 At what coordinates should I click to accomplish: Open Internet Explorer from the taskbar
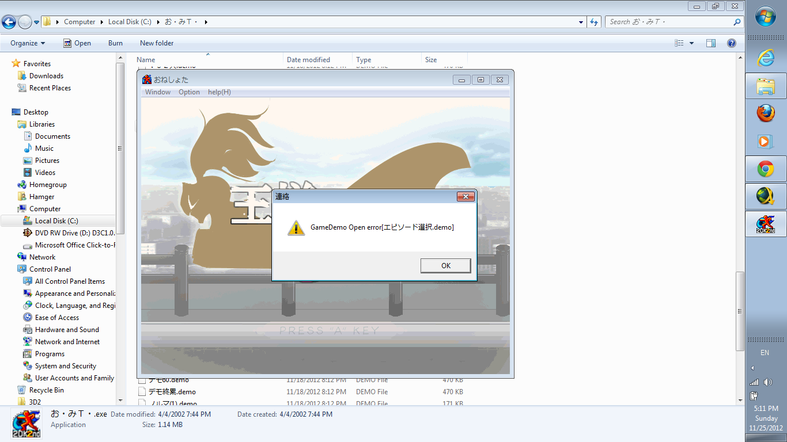coord(766,58)
